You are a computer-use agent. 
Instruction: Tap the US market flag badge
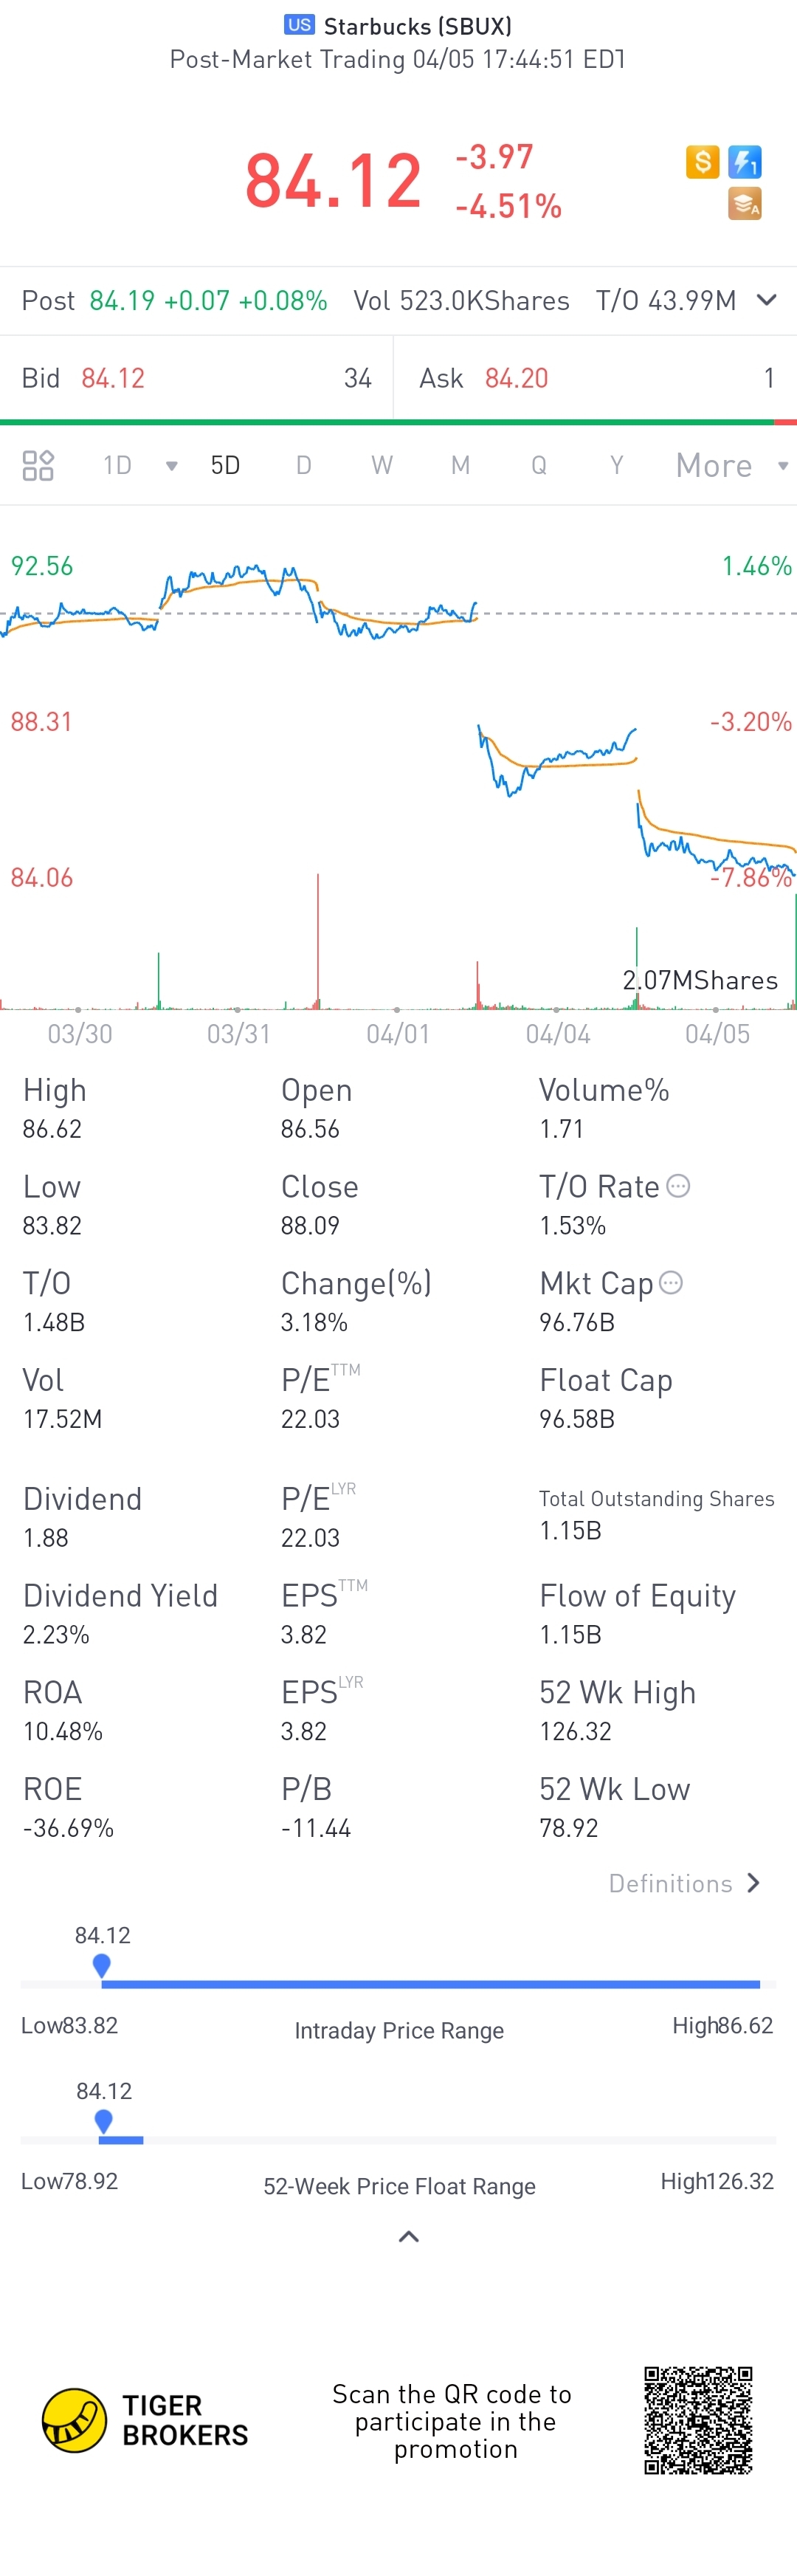coord(299,25)
